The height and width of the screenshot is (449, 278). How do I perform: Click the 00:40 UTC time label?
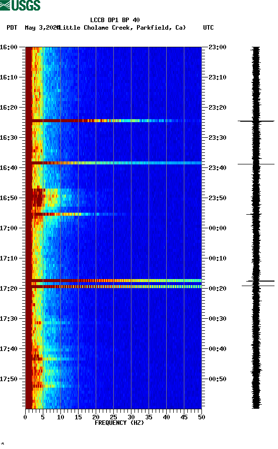(x=218, y=349)
